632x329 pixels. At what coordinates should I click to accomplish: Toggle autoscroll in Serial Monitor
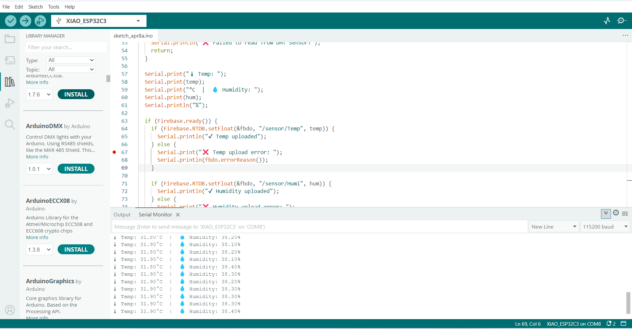tap(606, 214)
